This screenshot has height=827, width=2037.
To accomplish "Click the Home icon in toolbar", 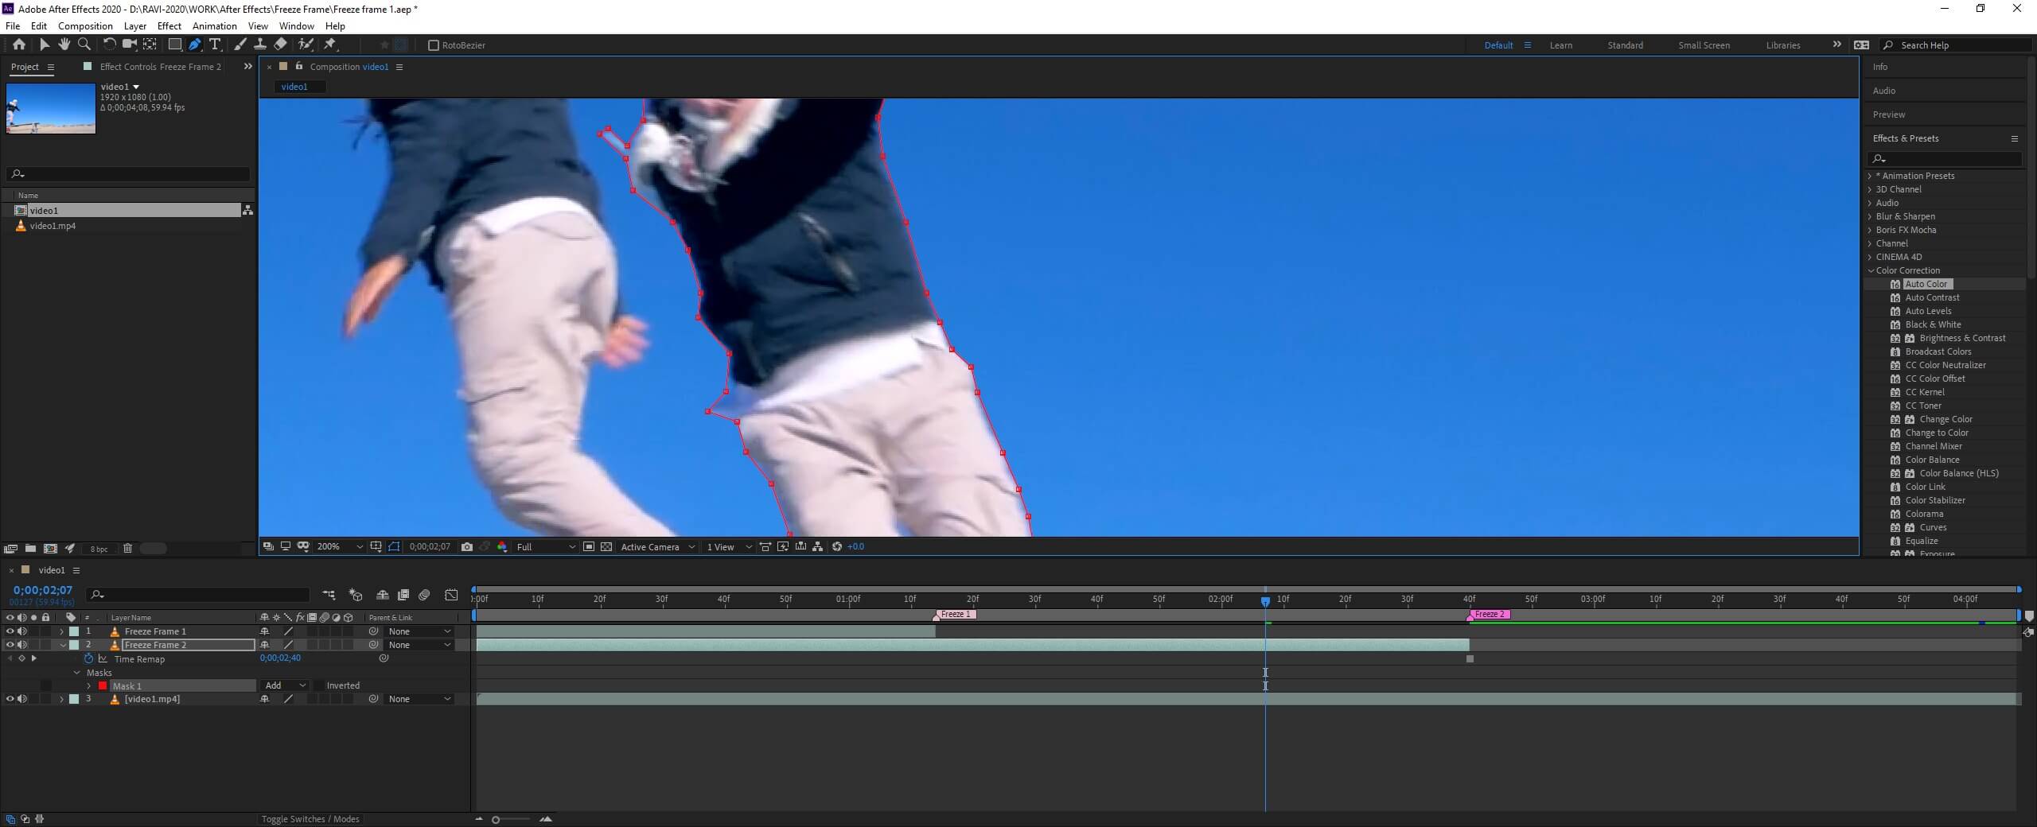I will pos(19,45).
